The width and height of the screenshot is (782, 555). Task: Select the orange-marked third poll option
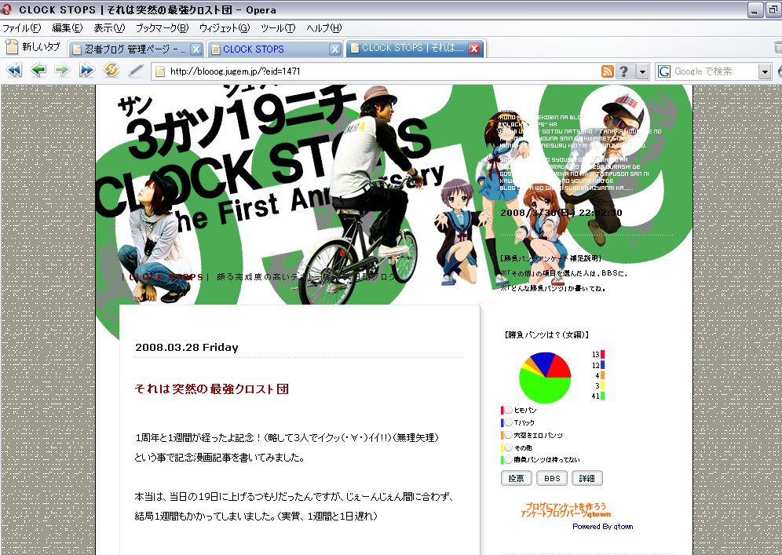[508, 436]
